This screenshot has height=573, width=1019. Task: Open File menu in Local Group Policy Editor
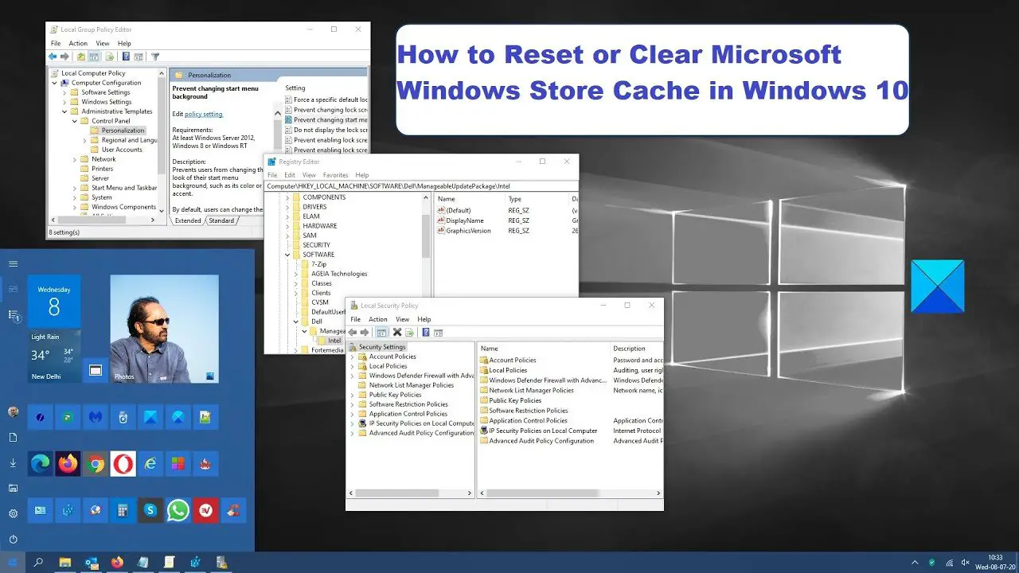coord(56,43)
